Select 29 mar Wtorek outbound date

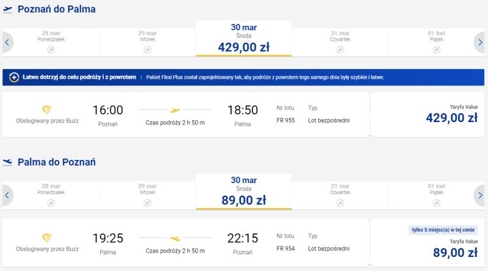[x=147, y=38]
